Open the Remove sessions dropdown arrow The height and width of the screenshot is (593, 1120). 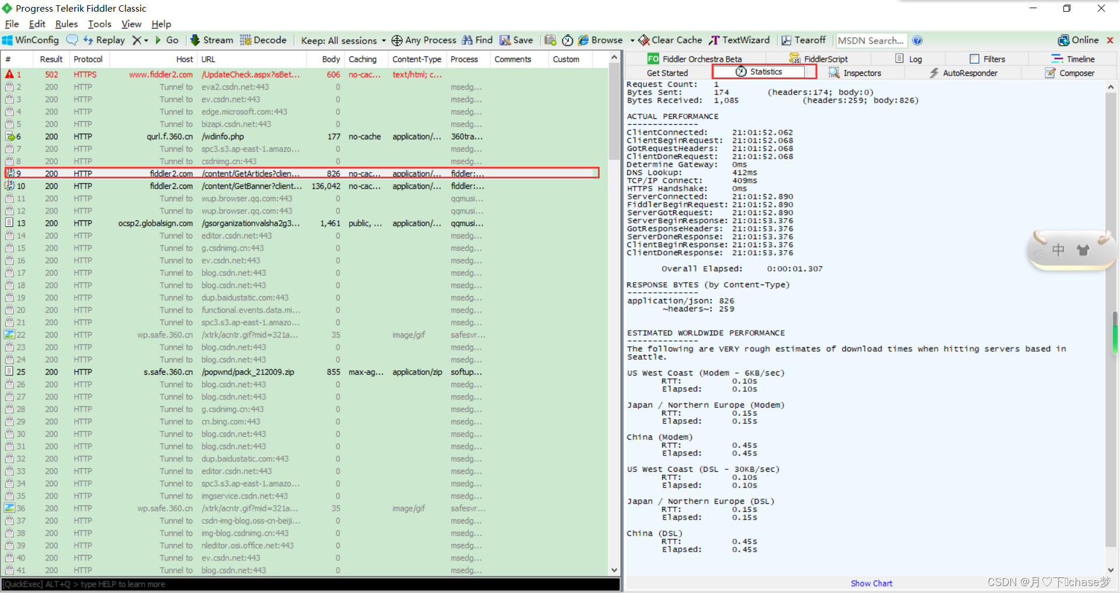pos(146,40)
